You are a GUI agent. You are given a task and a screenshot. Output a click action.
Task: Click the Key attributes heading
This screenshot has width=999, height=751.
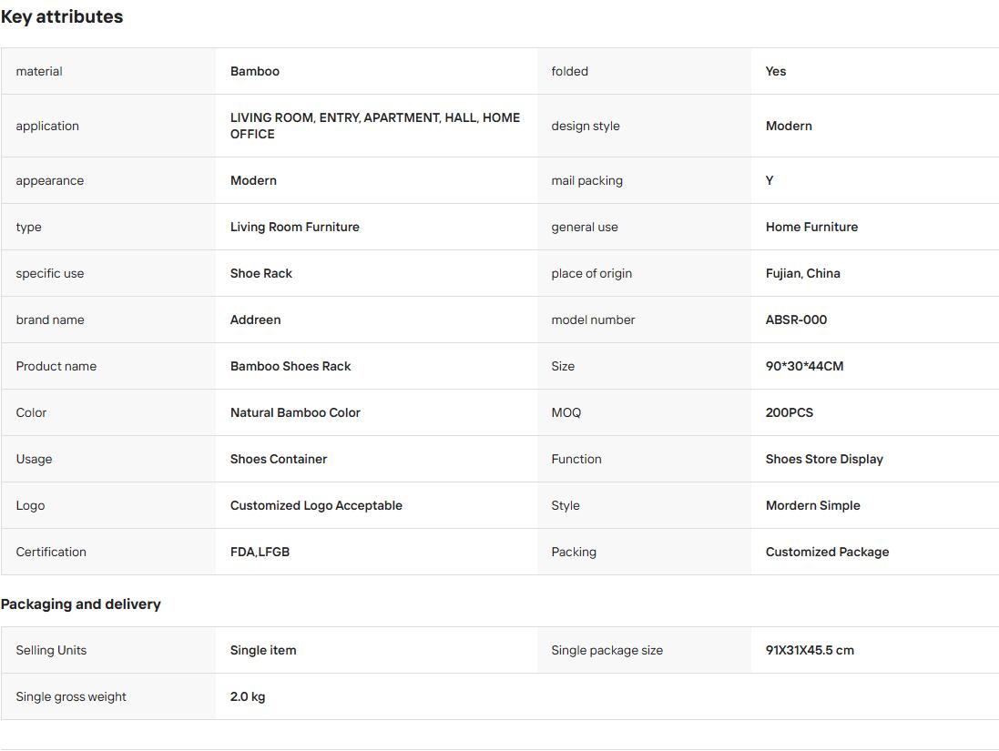(x=62, y=16)
